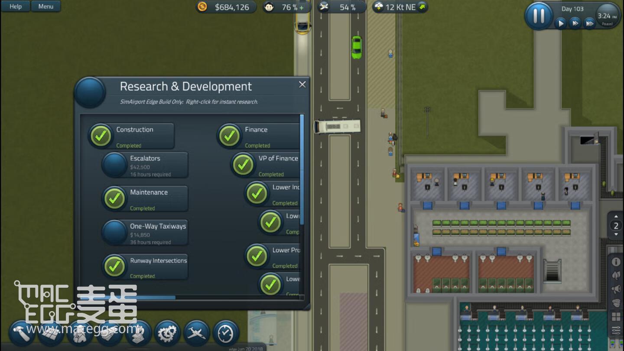Click the 12 Kt NE wind reading

[400, 7]
